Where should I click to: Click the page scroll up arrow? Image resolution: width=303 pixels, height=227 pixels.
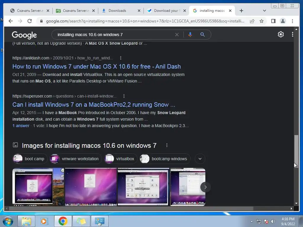(296, 29)
